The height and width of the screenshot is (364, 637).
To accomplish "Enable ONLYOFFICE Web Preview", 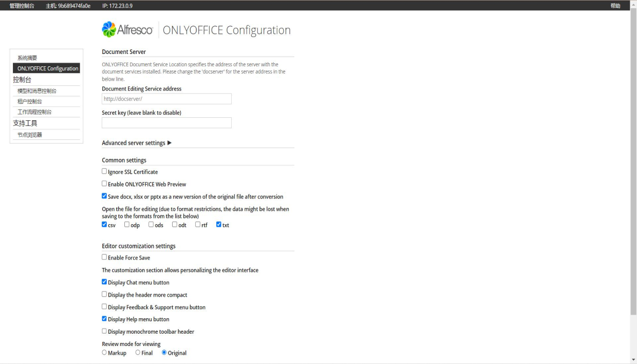I will [104, 183].
